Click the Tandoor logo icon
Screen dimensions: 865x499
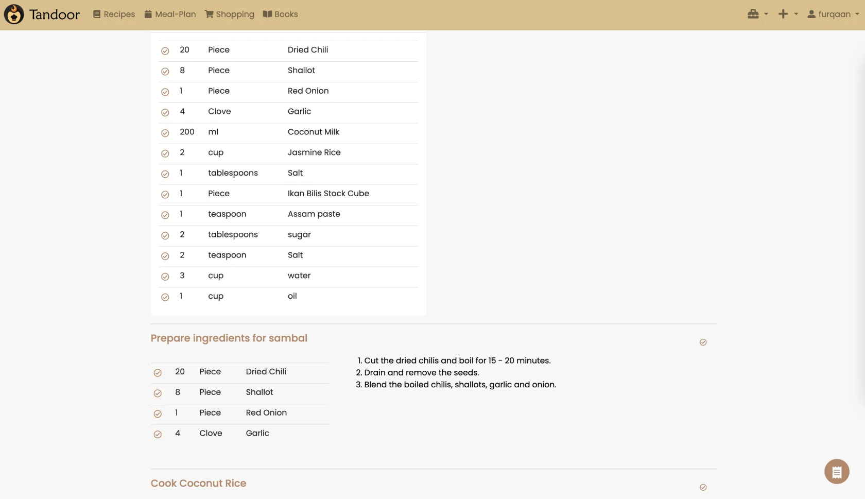click(14, 14)
